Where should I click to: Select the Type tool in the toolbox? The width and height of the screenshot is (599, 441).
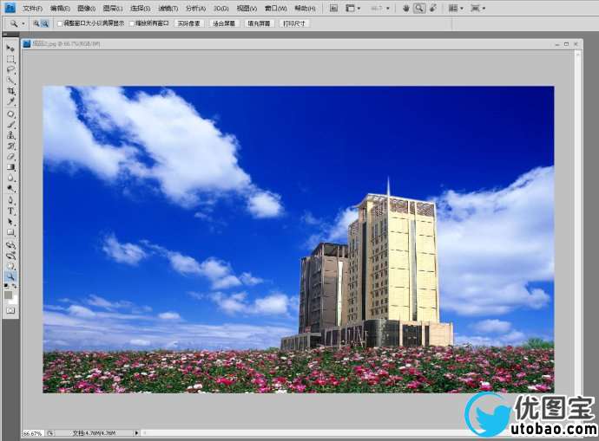10,211
